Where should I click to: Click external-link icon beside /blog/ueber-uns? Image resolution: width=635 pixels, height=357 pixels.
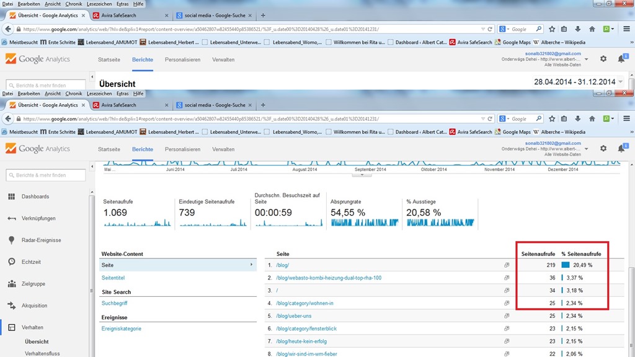point(507,316)
